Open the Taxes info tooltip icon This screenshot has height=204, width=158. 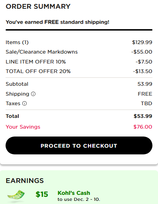click(24, 104)
